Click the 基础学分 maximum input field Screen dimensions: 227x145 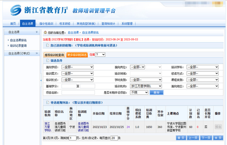87,86
